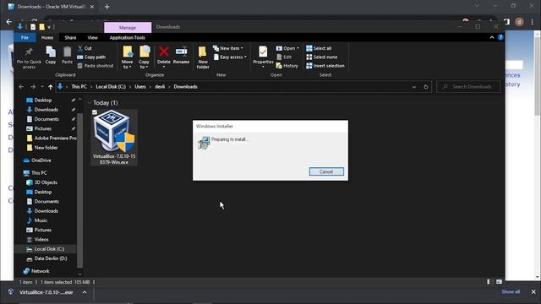
Task: Click Edit in Open group
Action: click(x=284, y=57)
